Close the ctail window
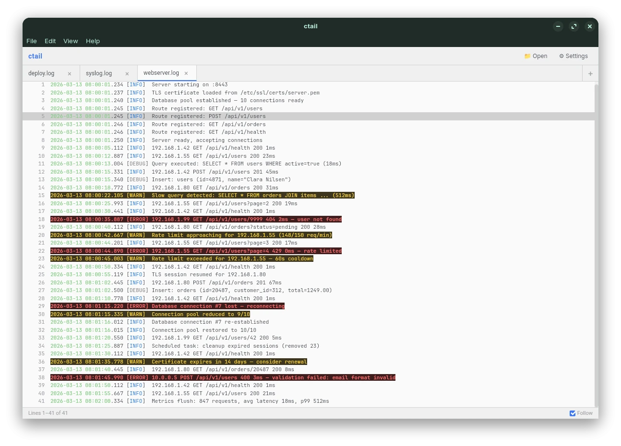The height and width of the screenshot is (446, 621). pyautogui.click(x=590, y=26)
